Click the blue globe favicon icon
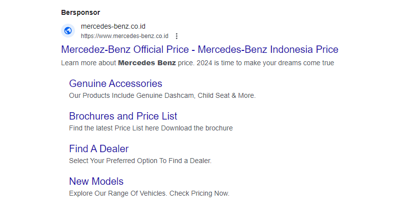The image size is (401, 209). coord(68,31)
